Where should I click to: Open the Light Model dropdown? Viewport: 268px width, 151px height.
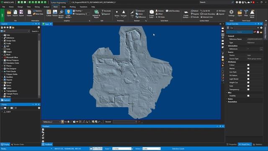tap(68, 14)
